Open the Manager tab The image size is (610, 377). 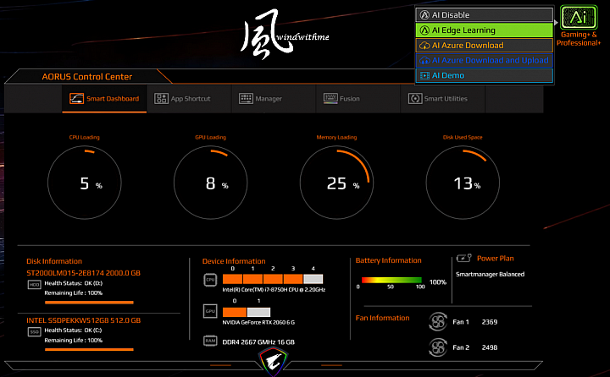point(274,99)
